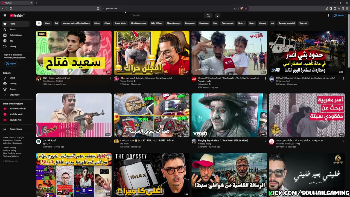Image resolution: width=350 pixels, height=197 pixels.
Task: Open options menu for LalaMoulati video
Action: click(266, 79)
